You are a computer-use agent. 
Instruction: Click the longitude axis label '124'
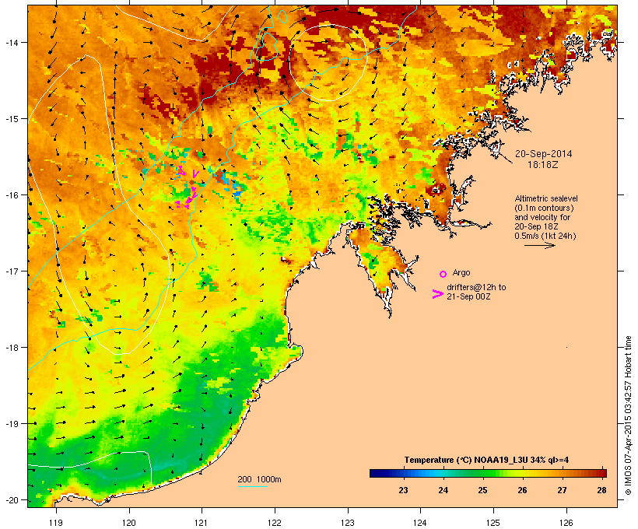pos(420,523)
